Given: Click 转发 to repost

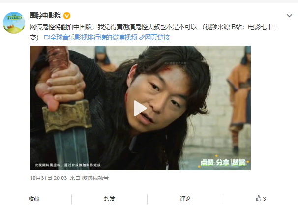Looking at the screenshot, I should pos(110,199).
